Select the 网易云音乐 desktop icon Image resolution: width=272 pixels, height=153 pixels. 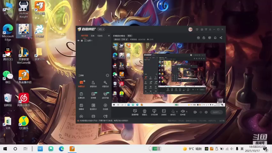click(24, 100)
